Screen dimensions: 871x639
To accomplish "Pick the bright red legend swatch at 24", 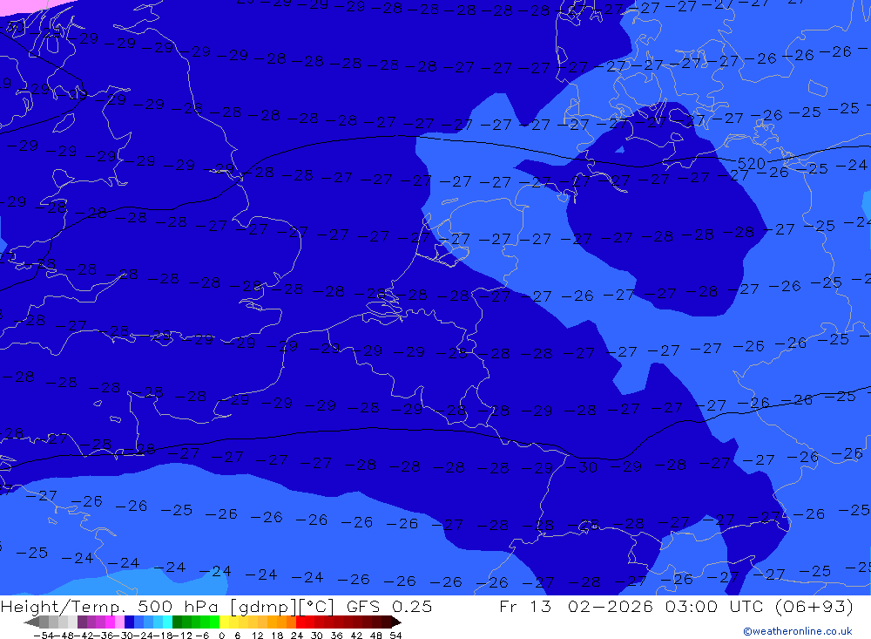I will [300, 622].
